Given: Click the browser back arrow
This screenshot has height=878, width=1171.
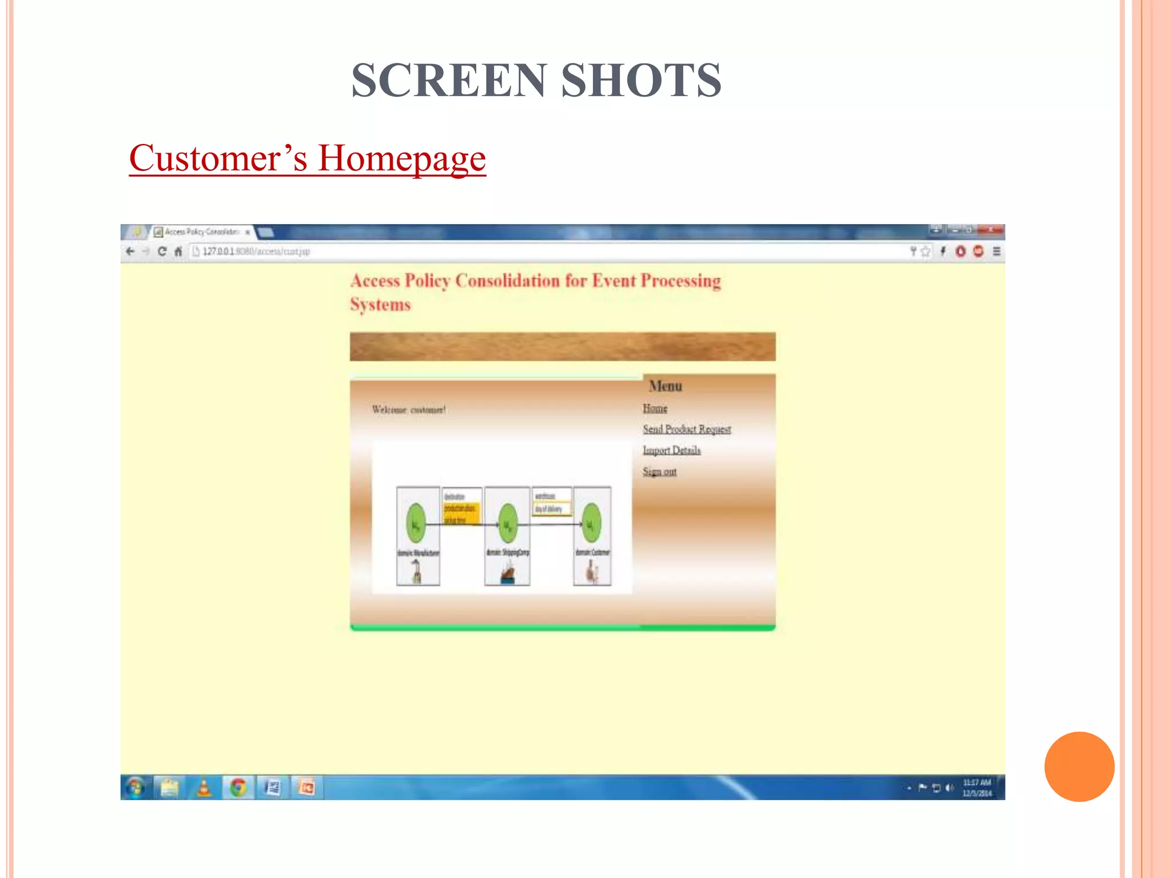Looking at the screenshot, I should pos(130,252).
